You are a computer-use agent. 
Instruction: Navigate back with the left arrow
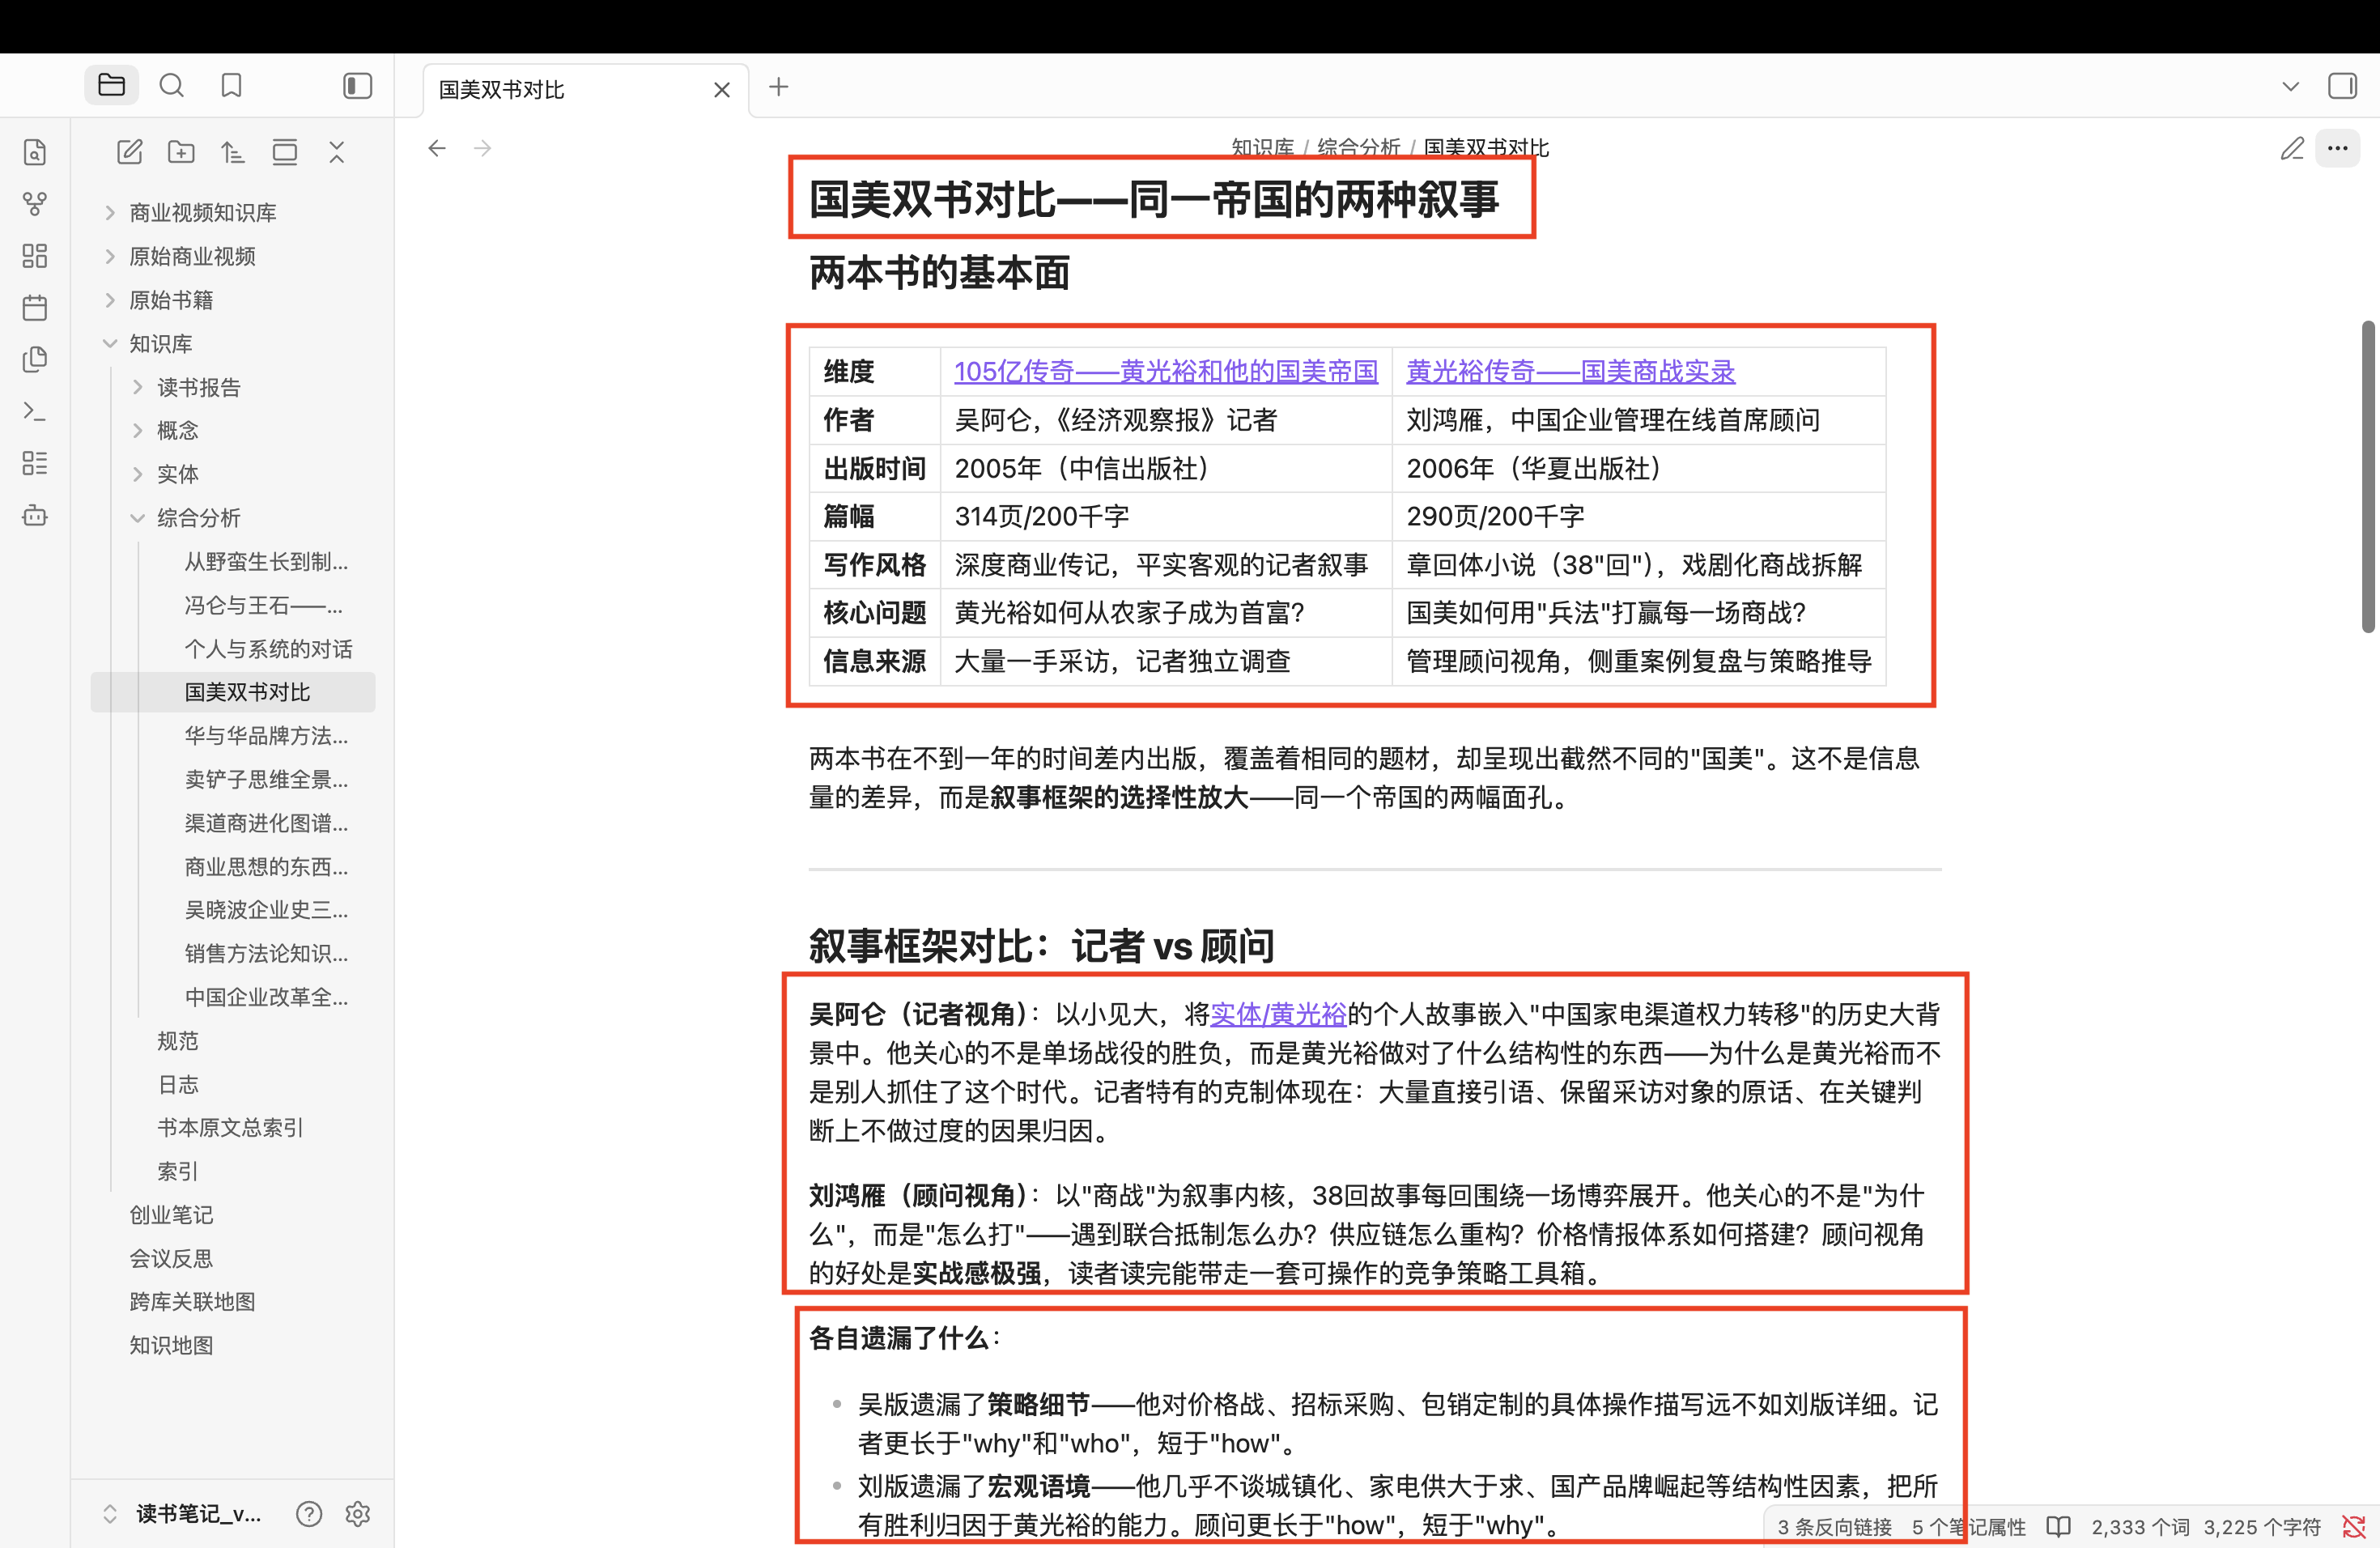point(437,149)
